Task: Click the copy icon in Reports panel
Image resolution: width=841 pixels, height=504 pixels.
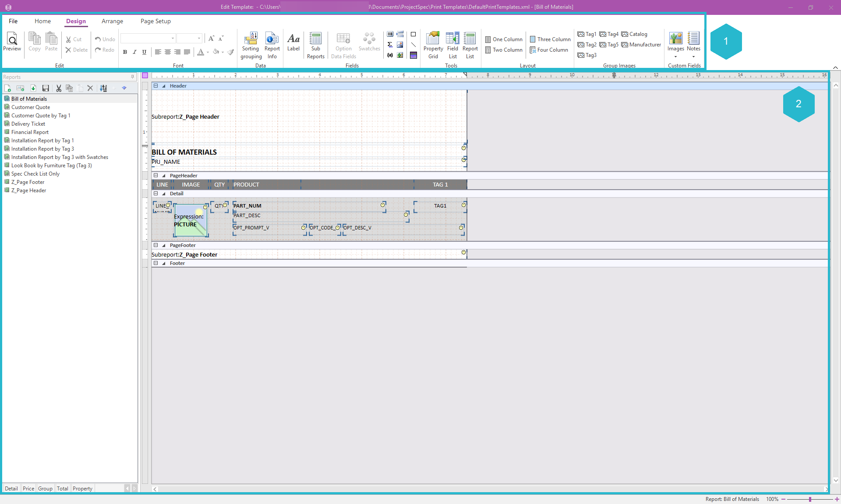Action: (x=69, y=88)
